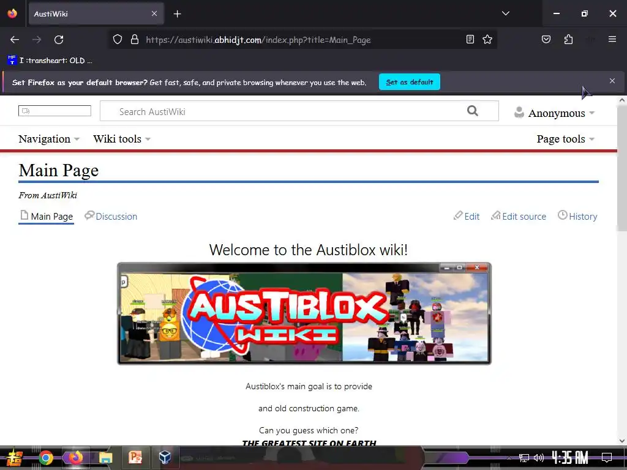Click the Austiblox Wiki banner image

tap(304, 313)
